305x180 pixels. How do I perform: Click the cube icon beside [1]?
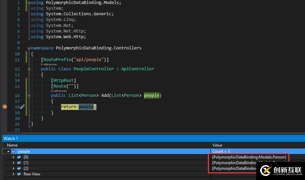click(19, 162)
